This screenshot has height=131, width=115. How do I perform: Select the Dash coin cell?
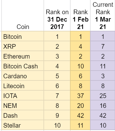point(23,115)
